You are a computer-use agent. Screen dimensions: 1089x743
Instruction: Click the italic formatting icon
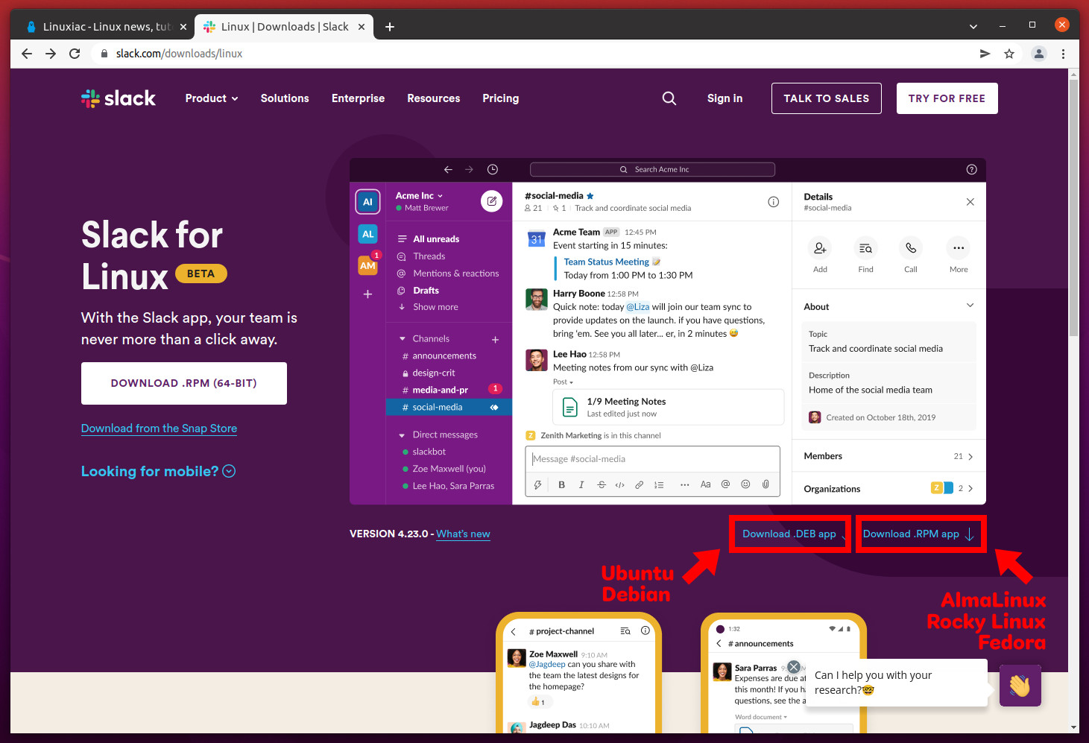[581, 484]
